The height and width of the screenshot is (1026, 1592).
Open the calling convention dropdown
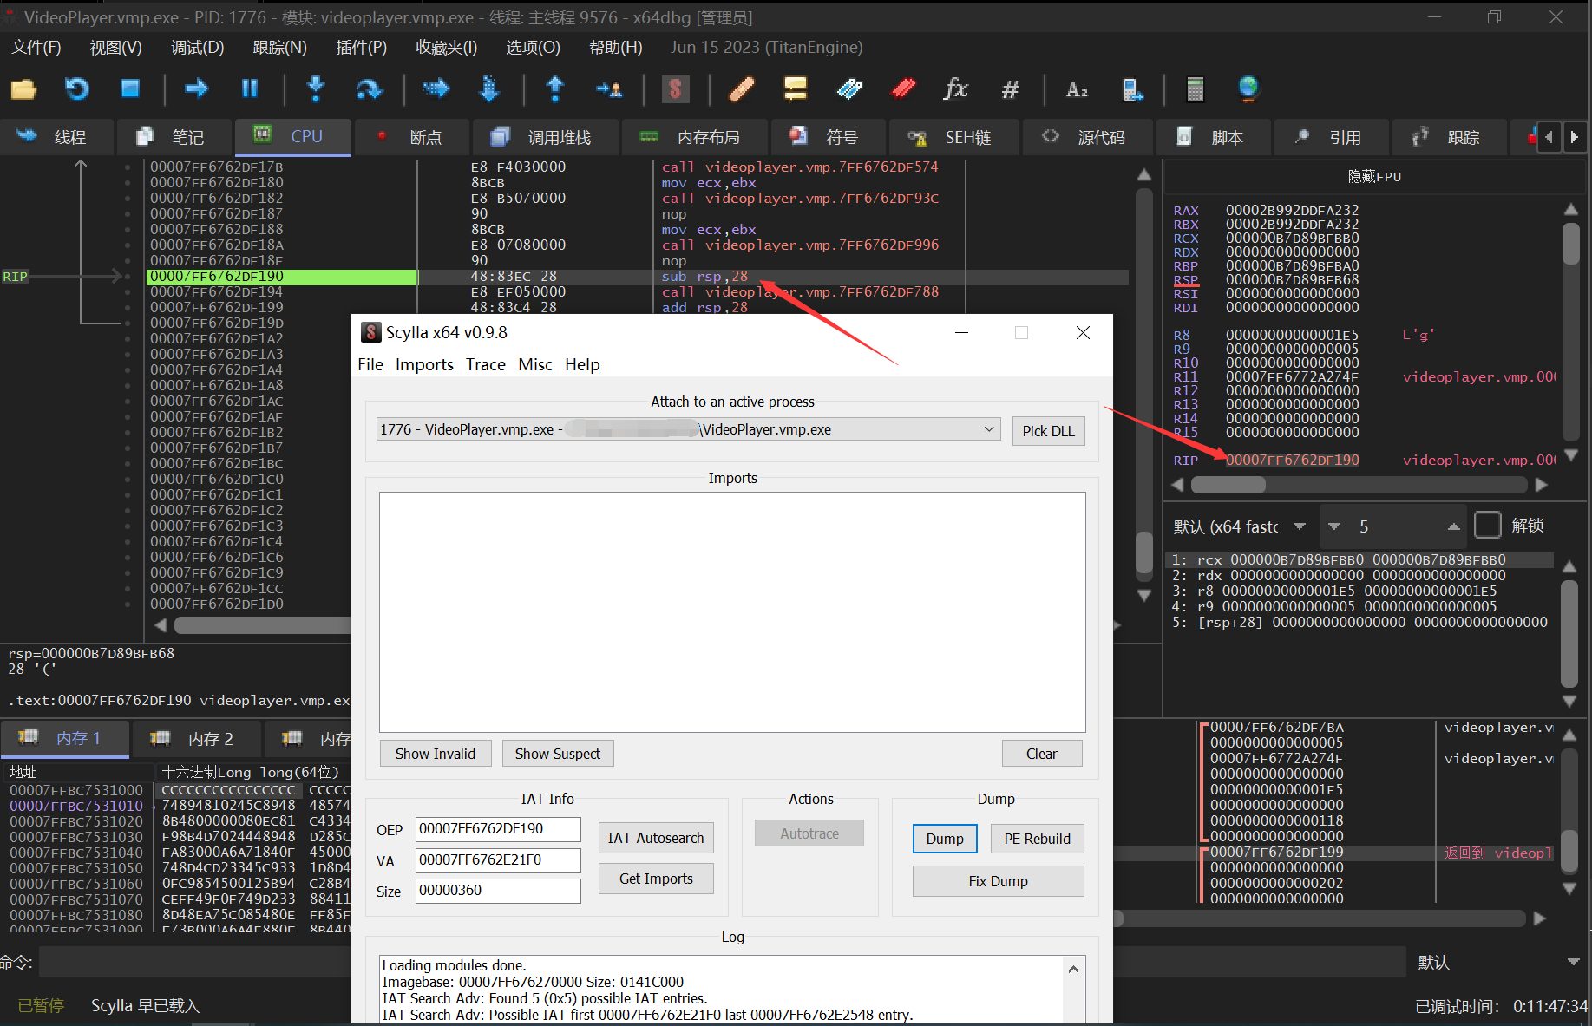1299,526
